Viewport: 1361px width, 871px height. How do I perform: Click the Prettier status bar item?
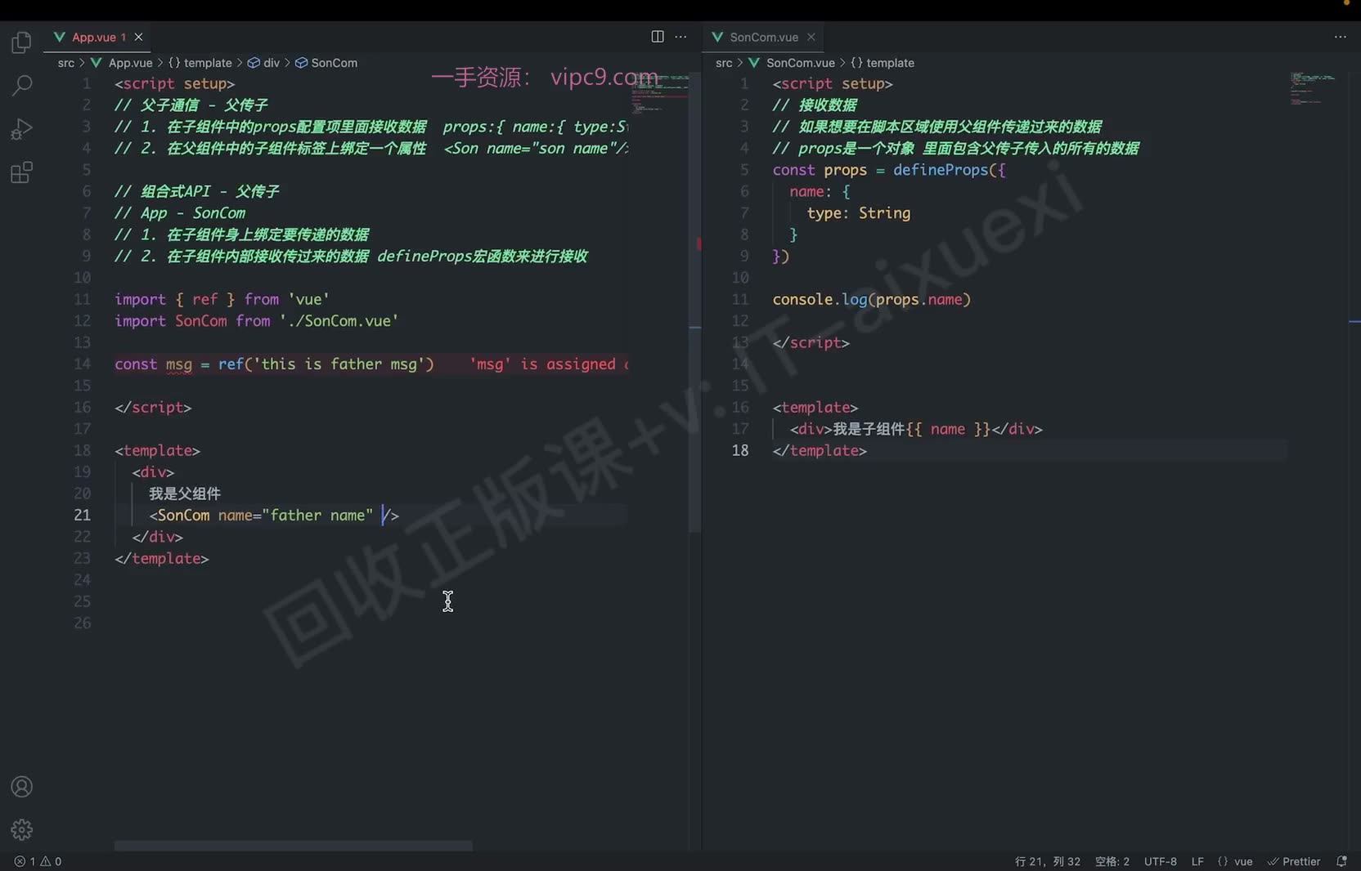point(1294,861)
